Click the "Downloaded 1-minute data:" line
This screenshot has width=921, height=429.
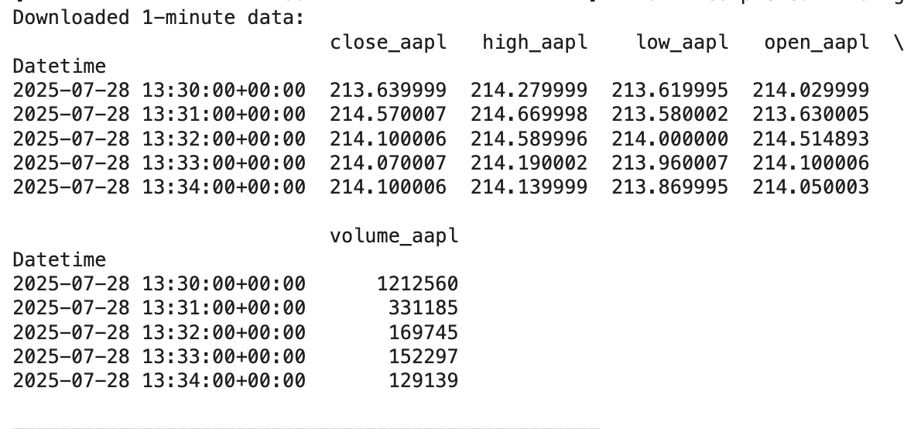pyautogui.click(x=159, y=18)
